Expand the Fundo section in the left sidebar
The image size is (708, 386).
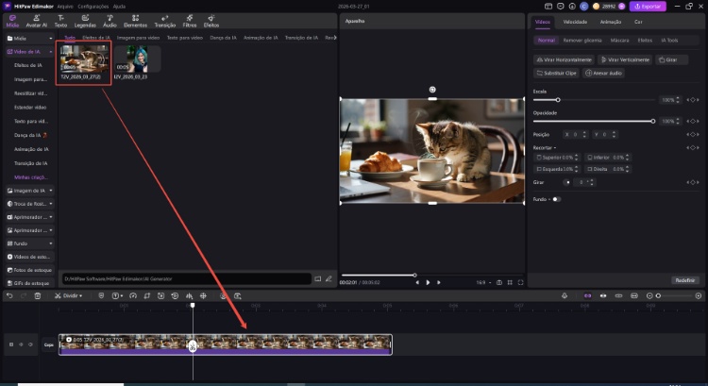tap(51, 243)
